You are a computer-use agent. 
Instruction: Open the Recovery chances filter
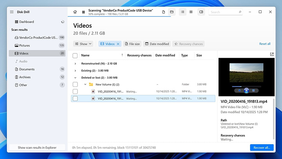[188, 44]
